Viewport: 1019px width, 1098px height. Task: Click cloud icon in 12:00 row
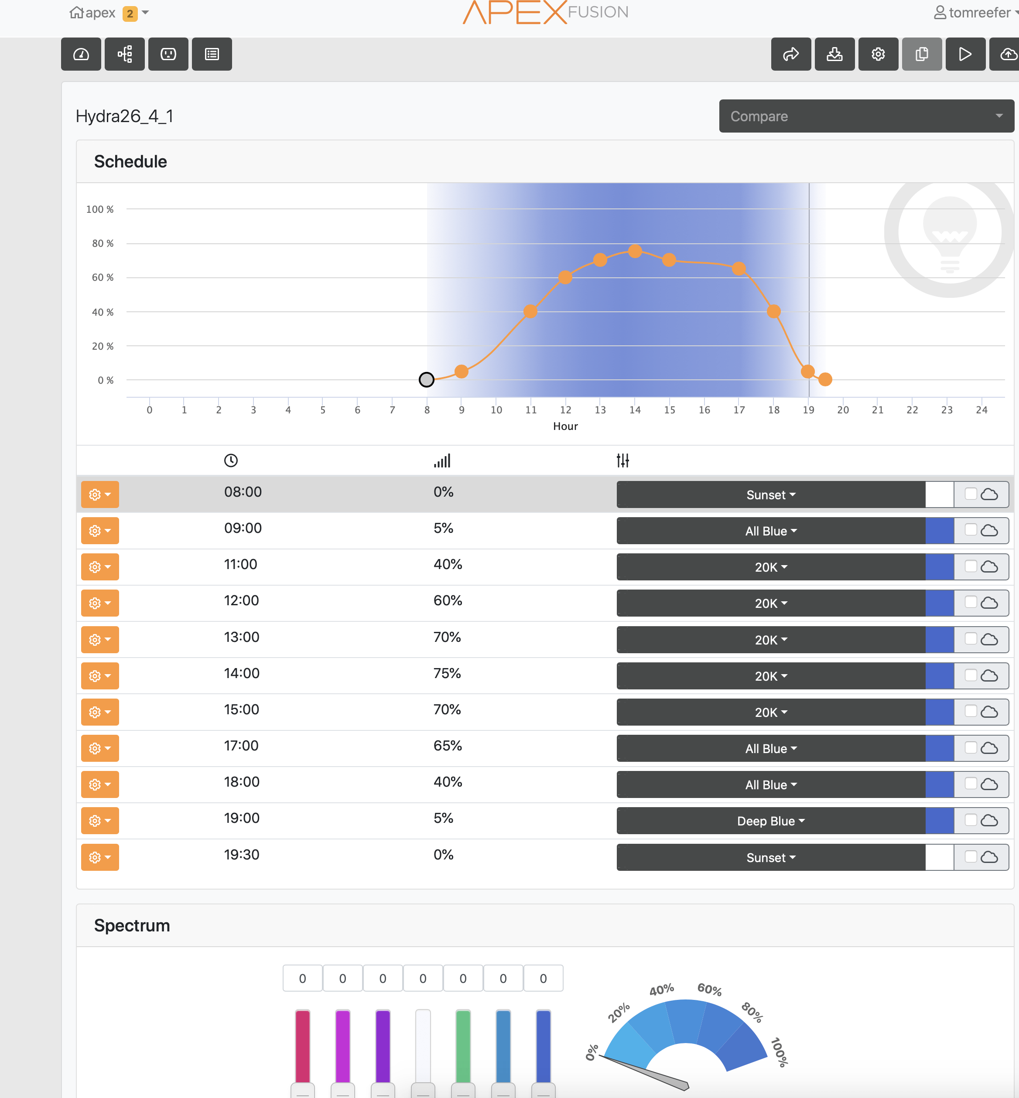click(x=989, y=603)
